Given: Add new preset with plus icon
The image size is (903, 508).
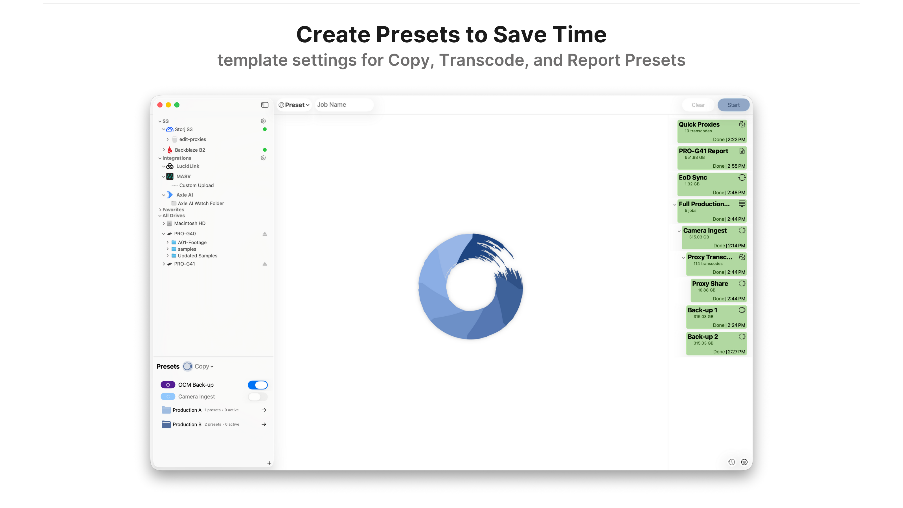Looking at the screenshot, I should [269, 463].
